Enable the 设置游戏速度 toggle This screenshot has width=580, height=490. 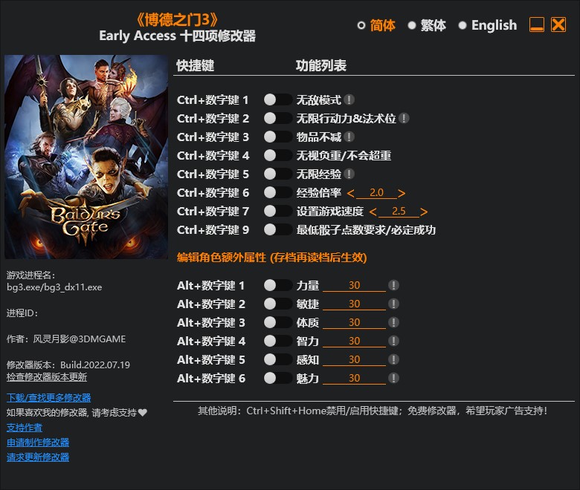(278, 211)
